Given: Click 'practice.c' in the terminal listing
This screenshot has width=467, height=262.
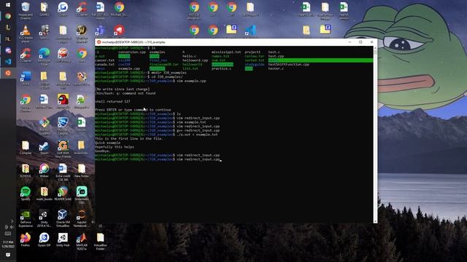Looking at the screenshot, I should [x=221, y=68].
